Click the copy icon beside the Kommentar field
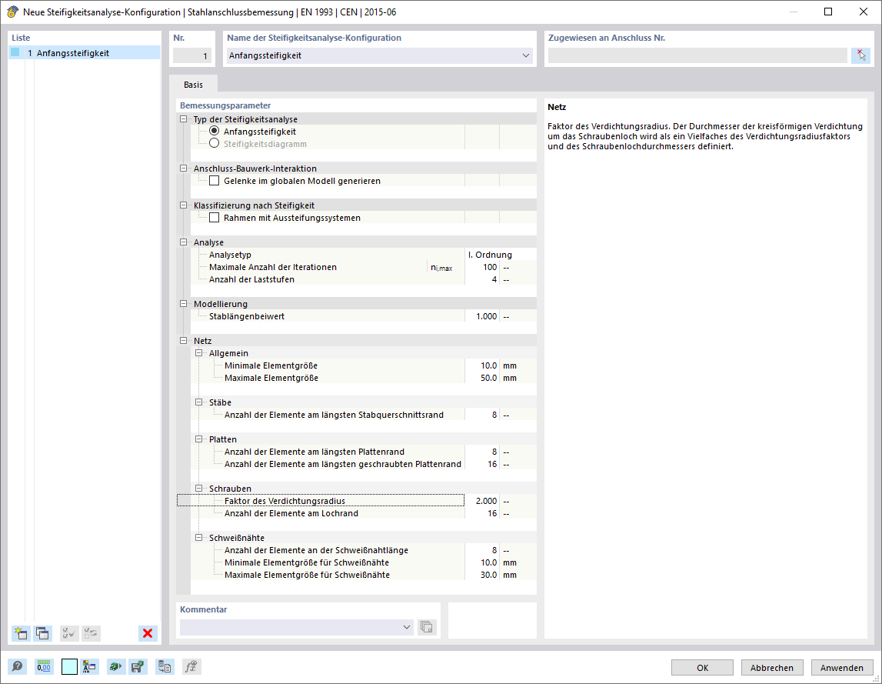 click(x=427, y=627)
